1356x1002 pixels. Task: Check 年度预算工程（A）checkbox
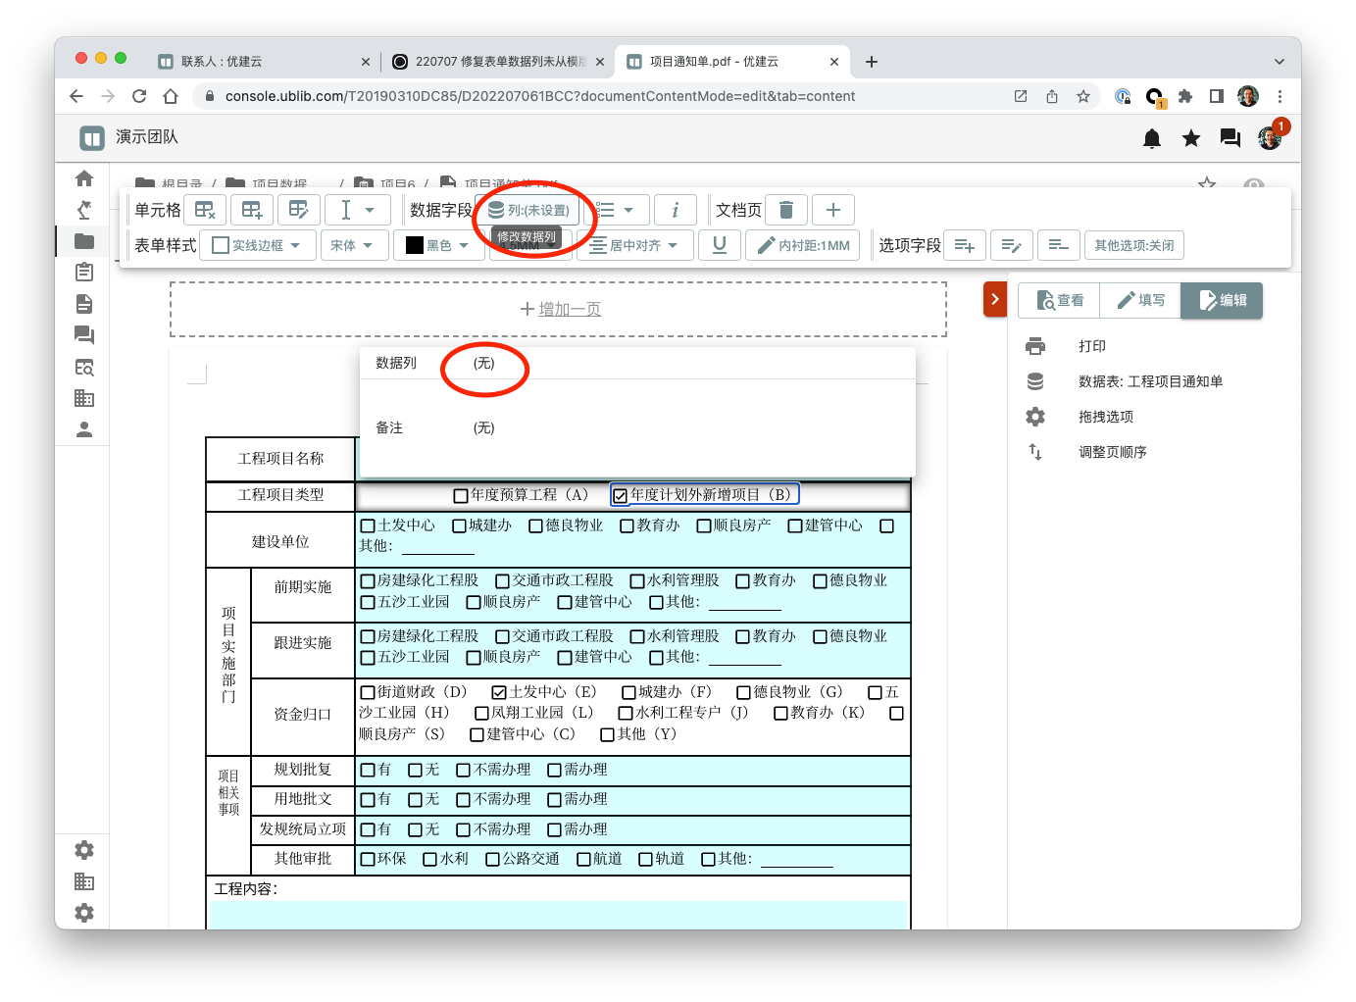tap(461, 496)
